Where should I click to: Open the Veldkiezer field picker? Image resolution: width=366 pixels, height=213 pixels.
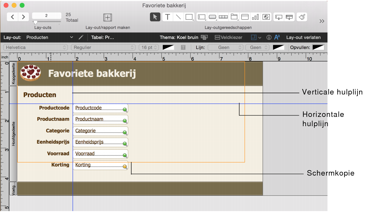(229, 37)
